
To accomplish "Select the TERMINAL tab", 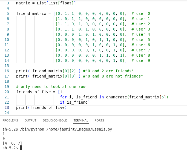I will click(81, 120).
